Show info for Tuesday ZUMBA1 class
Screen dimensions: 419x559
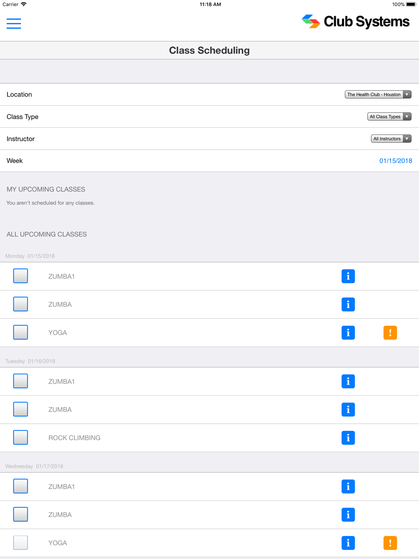point(348,382)
